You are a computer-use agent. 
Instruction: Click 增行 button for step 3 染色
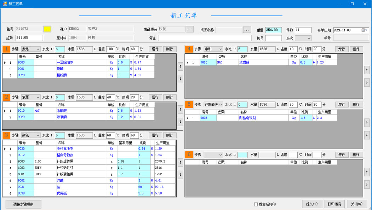[155, 135]
